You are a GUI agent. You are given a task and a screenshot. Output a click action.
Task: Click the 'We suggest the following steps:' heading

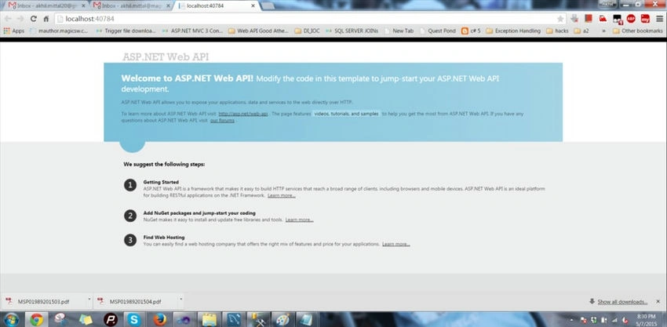(164, 164)
